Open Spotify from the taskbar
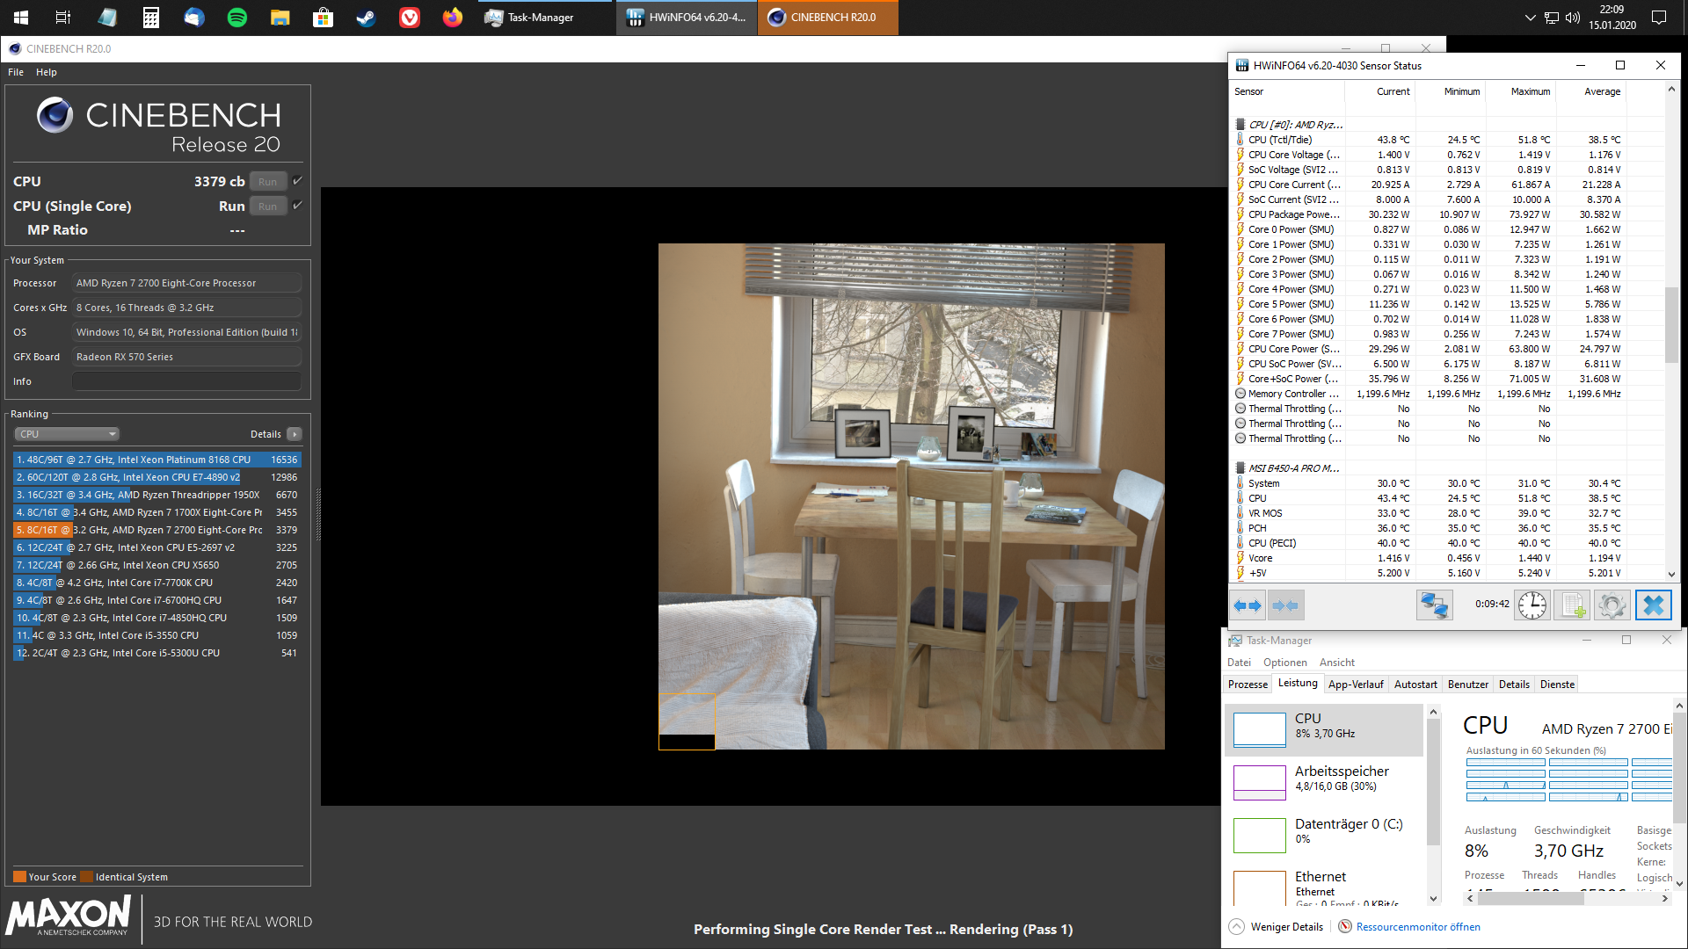 [236, 18]
